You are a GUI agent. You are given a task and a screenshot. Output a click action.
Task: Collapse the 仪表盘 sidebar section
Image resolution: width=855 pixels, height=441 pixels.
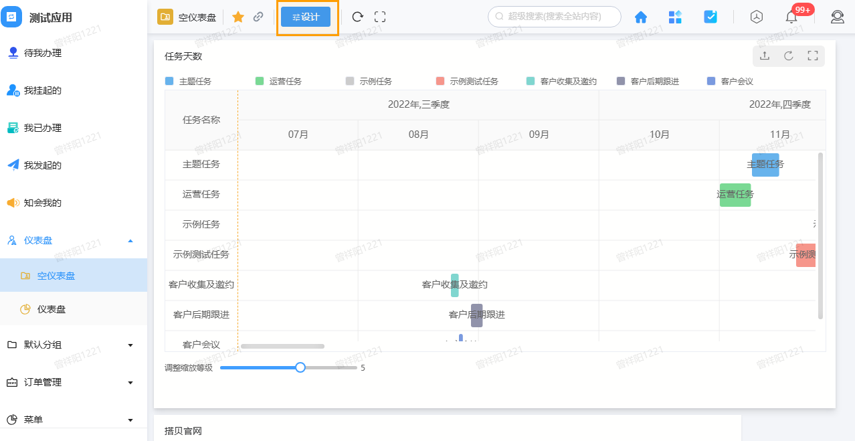[74, 240]
